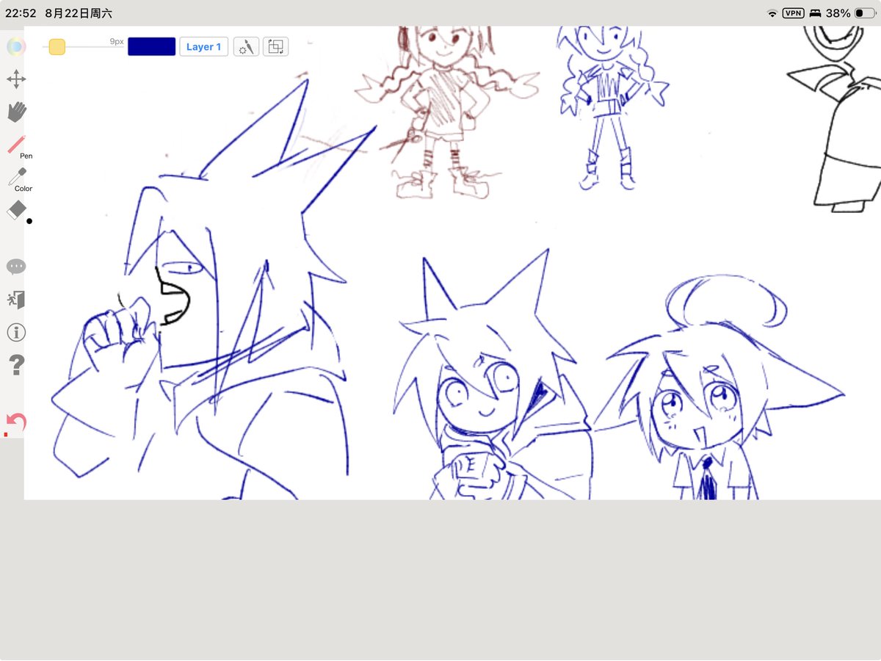This screenshot has width=881, height=661.
Task: Tap the Wi-Fi icon in status bar
Action: click(772, 13)
